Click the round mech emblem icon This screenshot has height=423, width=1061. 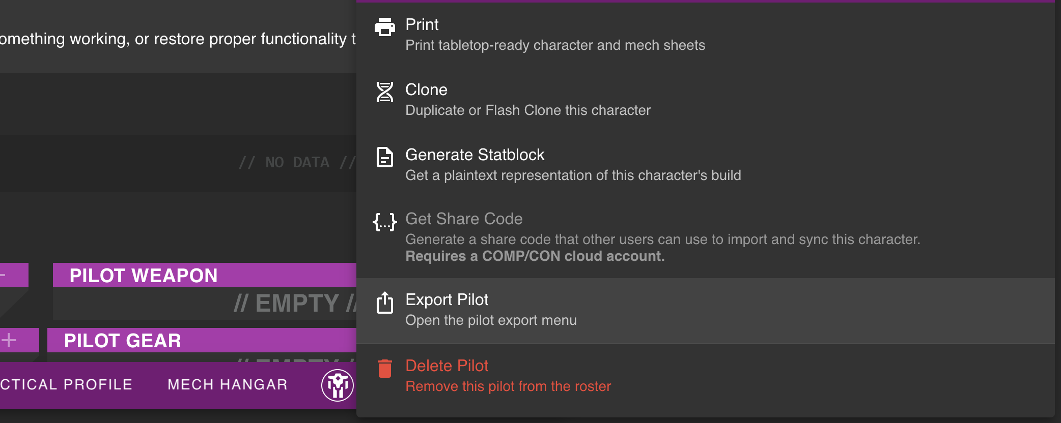pos(337,385)
